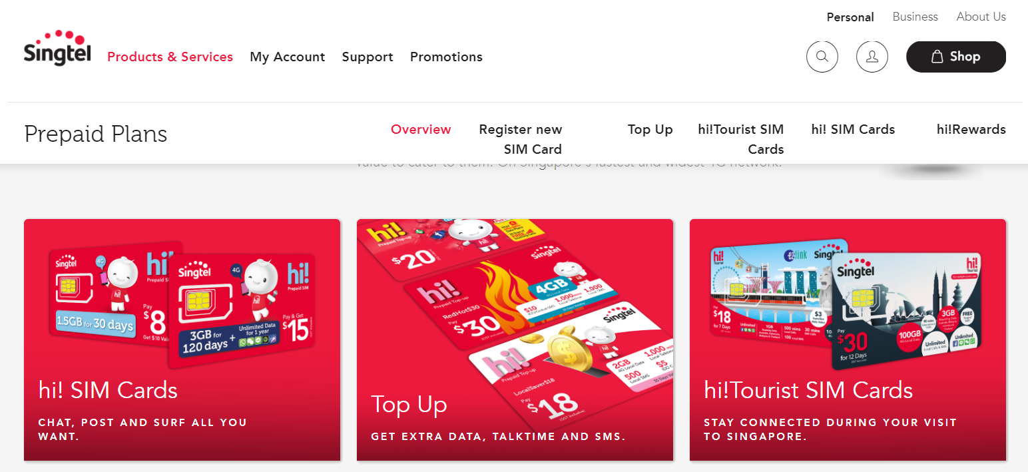
Task: Switch to Business site section
Action: point(915,17)
